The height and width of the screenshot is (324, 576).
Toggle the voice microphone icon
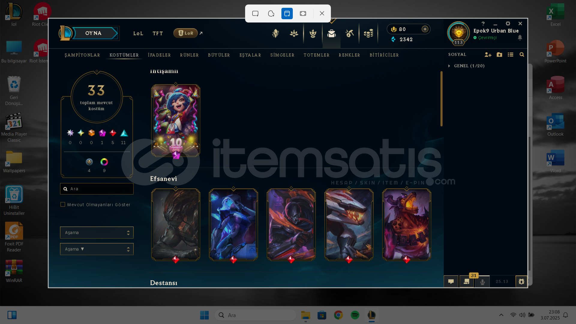(x=482, y=282)
